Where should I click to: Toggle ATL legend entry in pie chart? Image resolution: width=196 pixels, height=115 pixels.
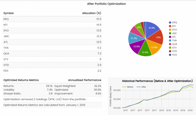(172, 37)
